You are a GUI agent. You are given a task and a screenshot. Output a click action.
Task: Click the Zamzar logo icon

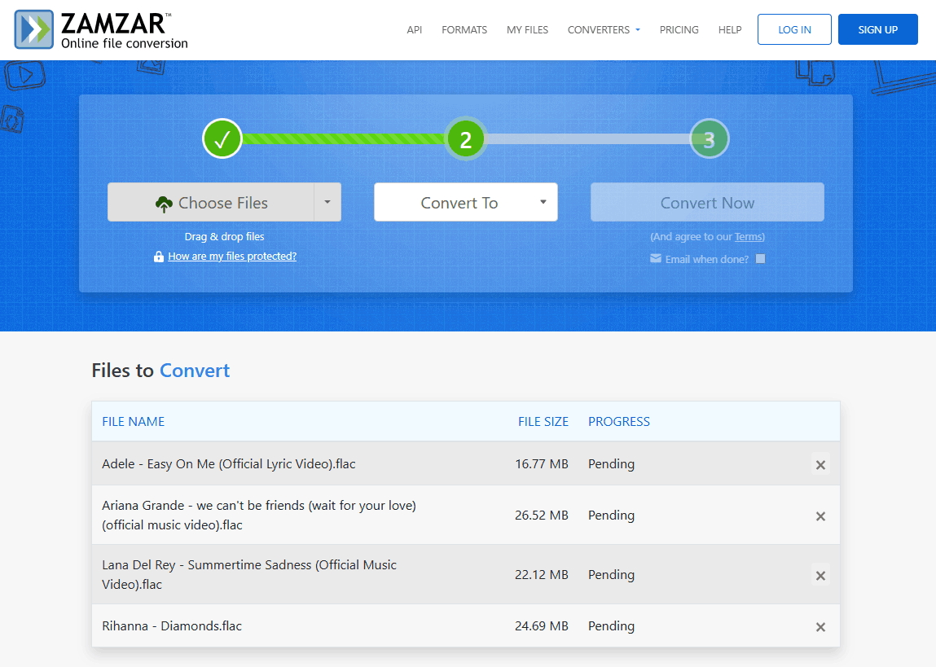click(x=34, y=29)
